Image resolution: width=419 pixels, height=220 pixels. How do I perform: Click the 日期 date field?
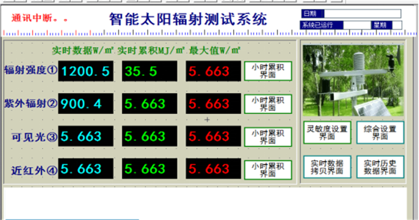pos(362,14)
